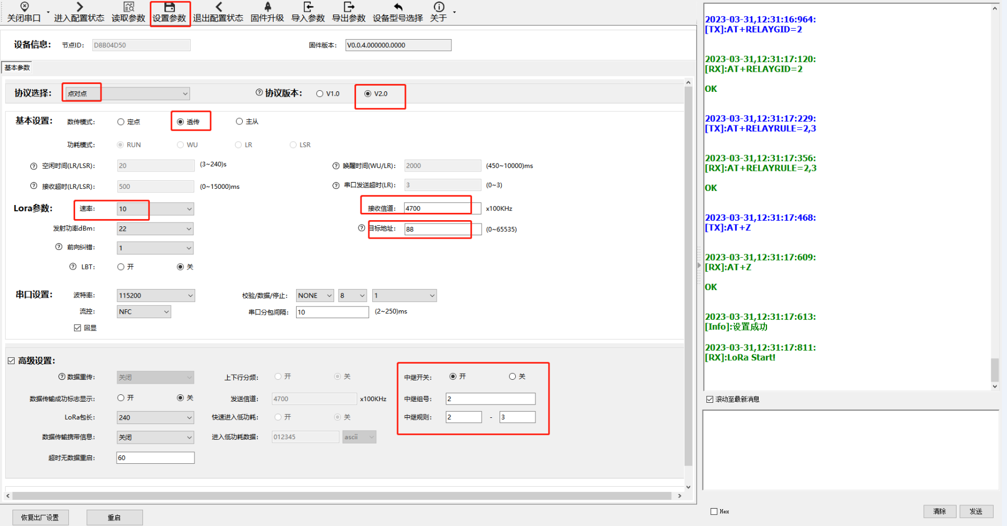This screenshot has height=526, width=1007.
Task: Select the V1.0 protocol version radio
Action: pos(320,94)
